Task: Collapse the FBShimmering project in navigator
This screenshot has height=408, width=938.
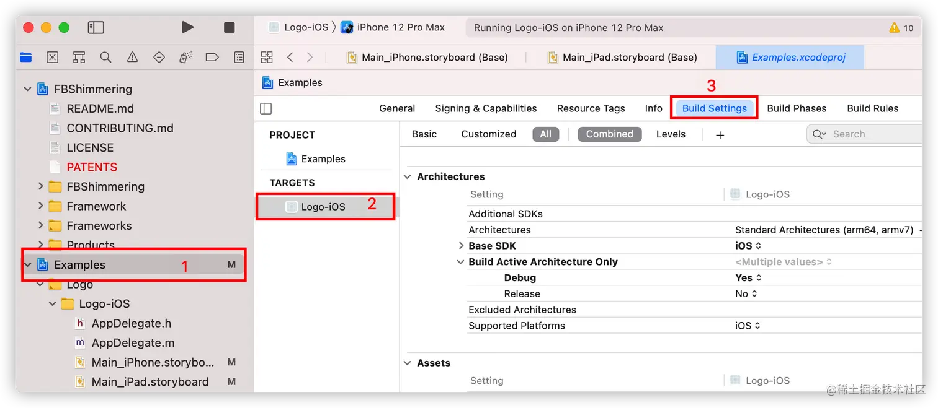Action: [x=28, y=89]
